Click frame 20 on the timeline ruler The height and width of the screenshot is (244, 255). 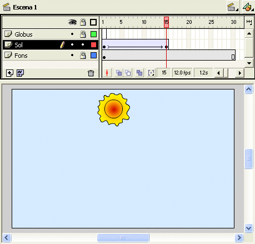click(189, 22)
